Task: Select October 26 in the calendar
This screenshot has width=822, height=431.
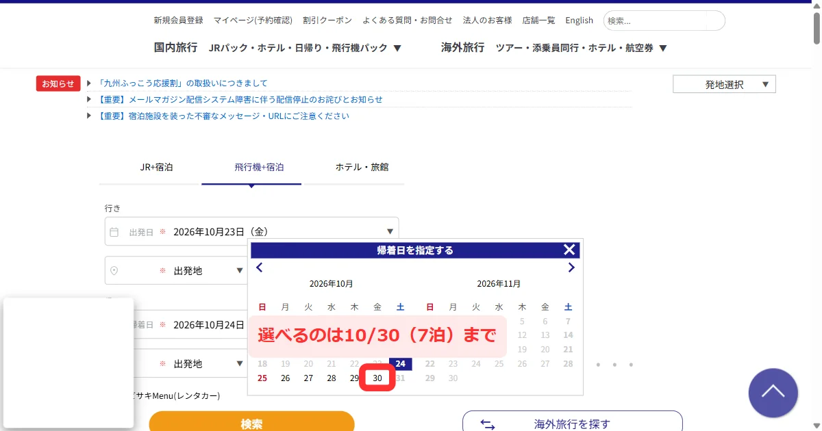Action: click(286, 378)
